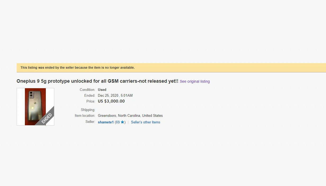Click the 'Price:' label
Viewport: 326px width, 186px height.
91,101
